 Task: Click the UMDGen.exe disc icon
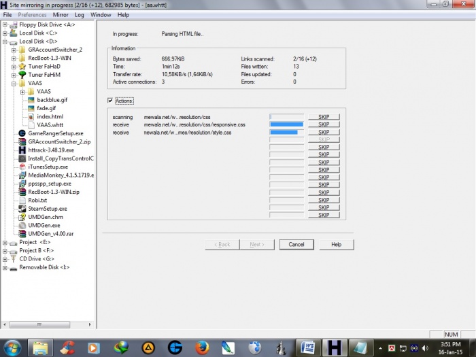point(22,226)
